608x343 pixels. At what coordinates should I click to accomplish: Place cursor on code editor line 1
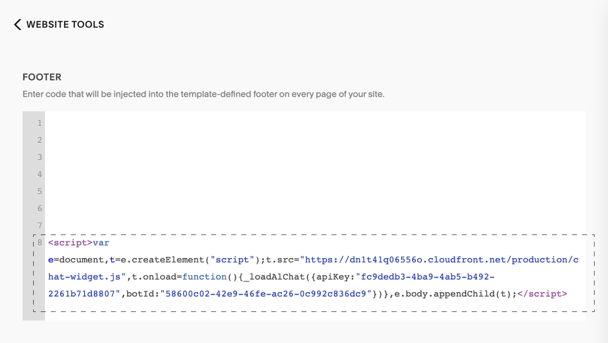tap(315, 123)
